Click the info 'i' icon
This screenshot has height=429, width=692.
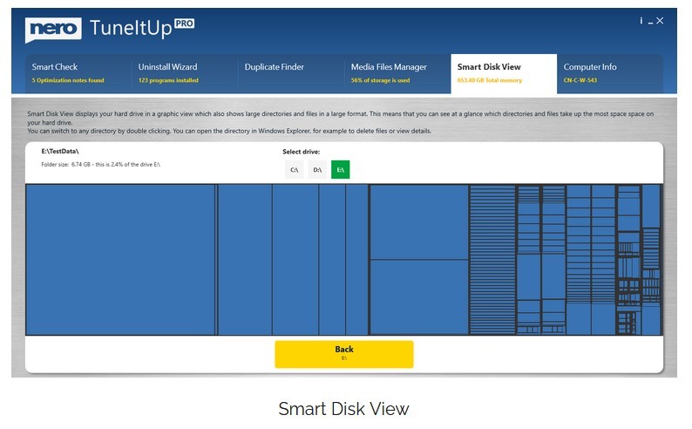(641, 21)
